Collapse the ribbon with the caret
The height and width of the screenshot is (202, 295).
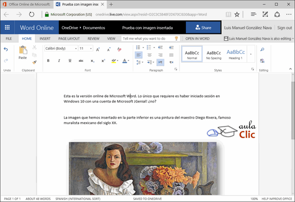pos(290,69)
